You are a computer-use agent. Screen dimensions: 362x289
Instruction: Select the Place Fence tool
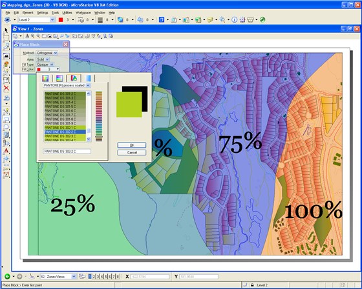tap(6, 38)
